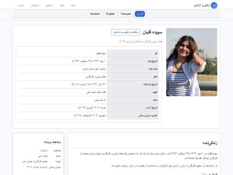Select the شغل label cell
The height and width of the screenshot is (175, 233).
(133, 76)
